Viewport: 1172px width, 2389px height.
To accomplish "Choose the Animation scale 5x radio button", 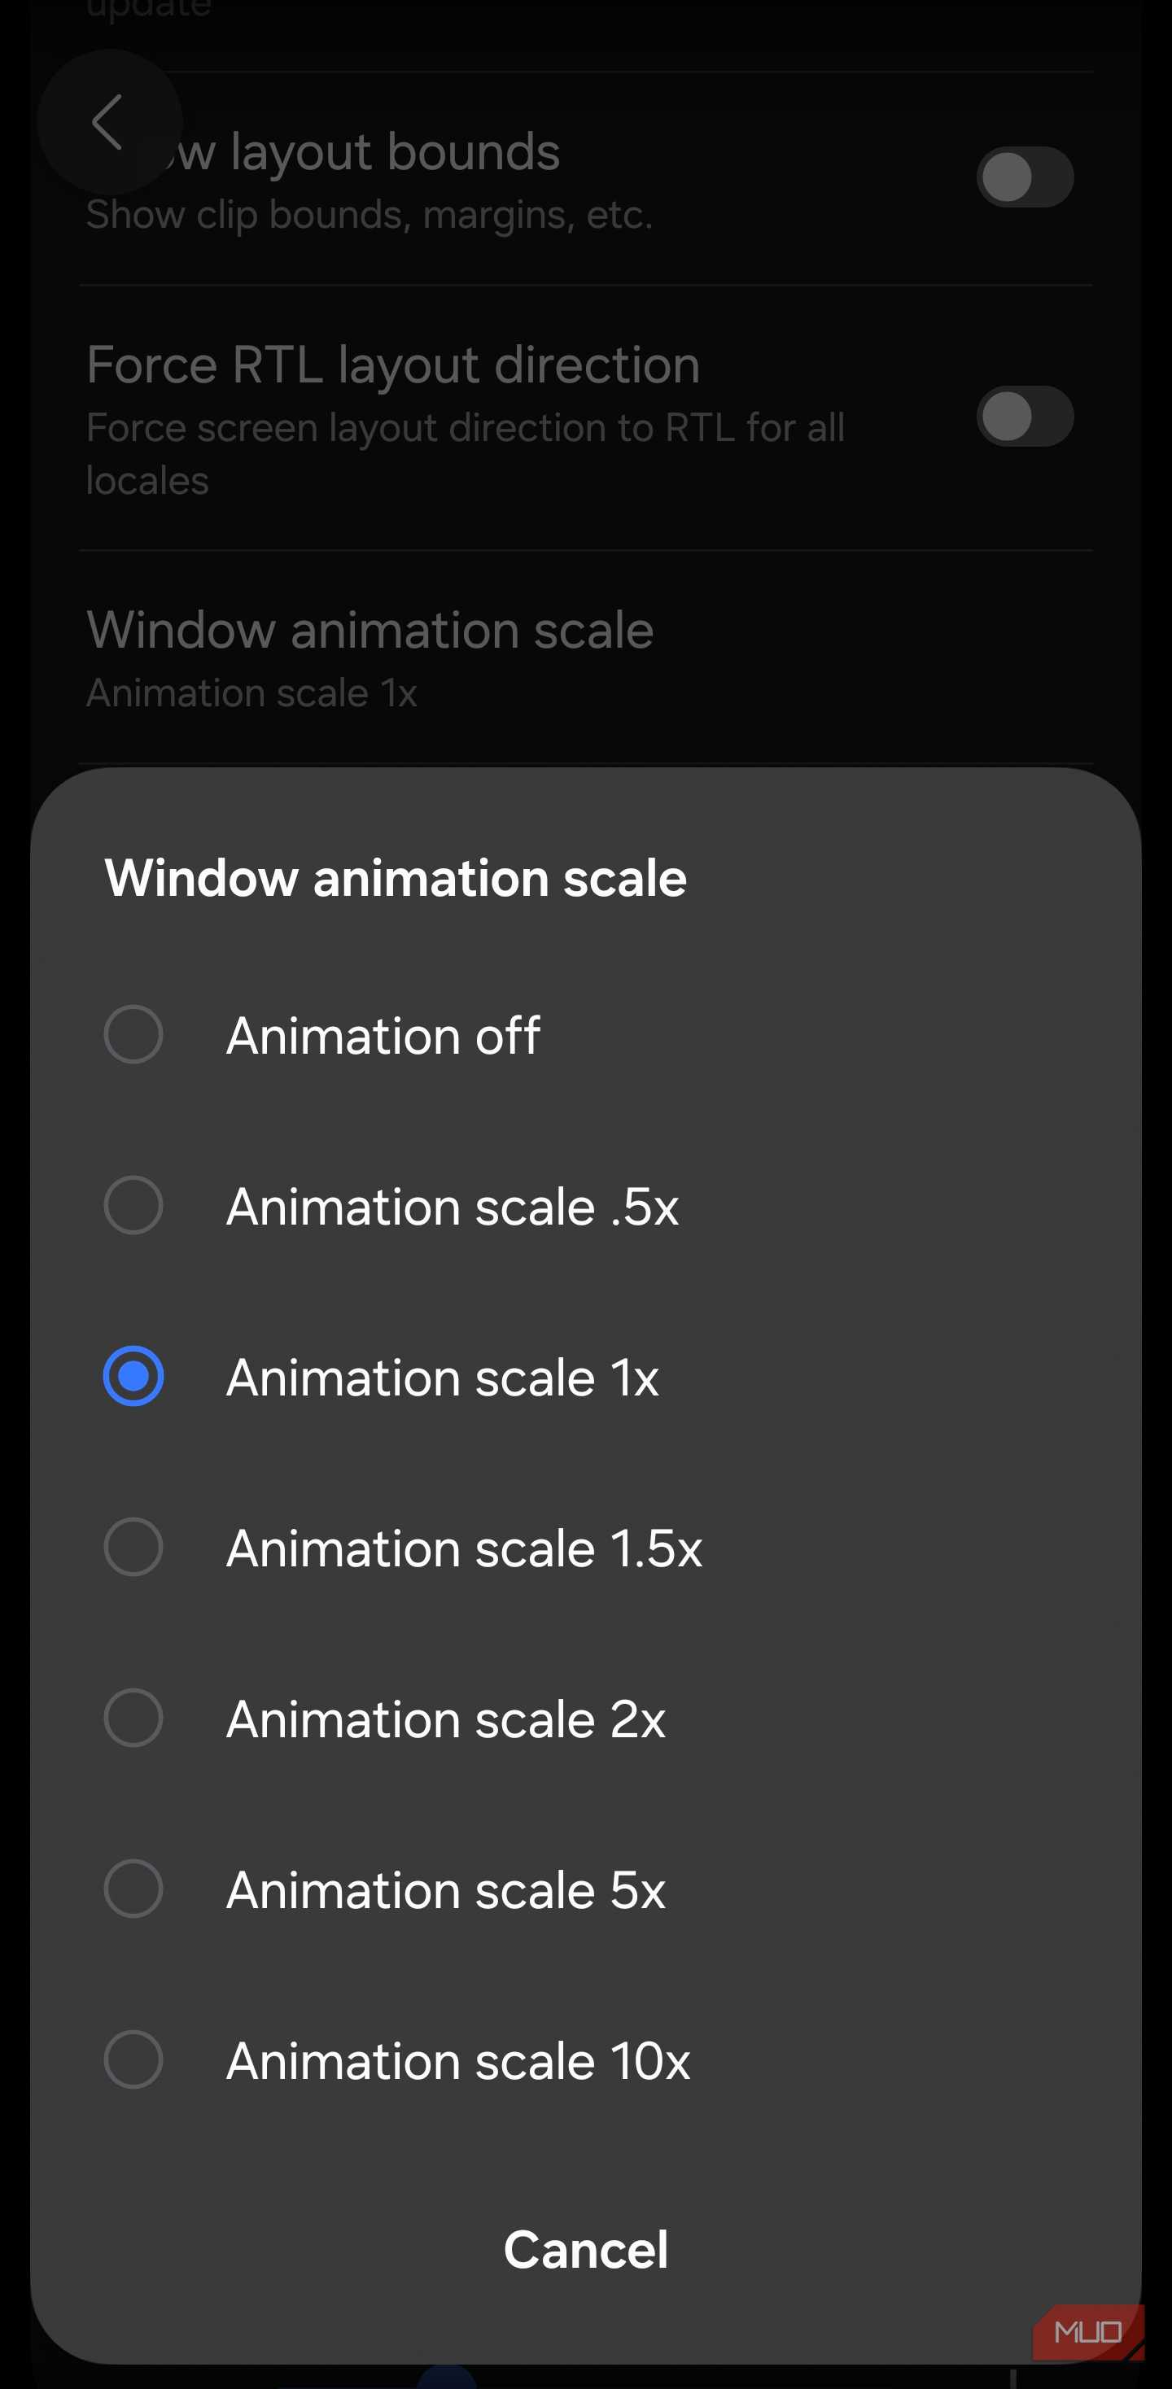I will [133, 1889].
